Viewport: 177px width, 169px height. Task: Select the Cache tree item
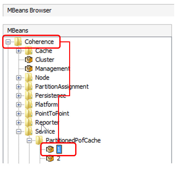(x=44, y=51)
